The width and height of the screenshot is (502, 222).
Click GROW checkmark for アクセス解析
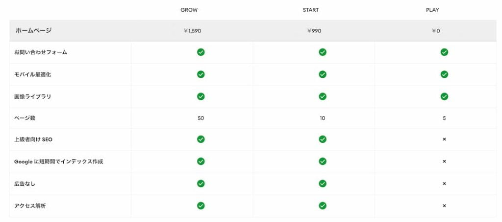pyautogui.click(x=201, y=206)
